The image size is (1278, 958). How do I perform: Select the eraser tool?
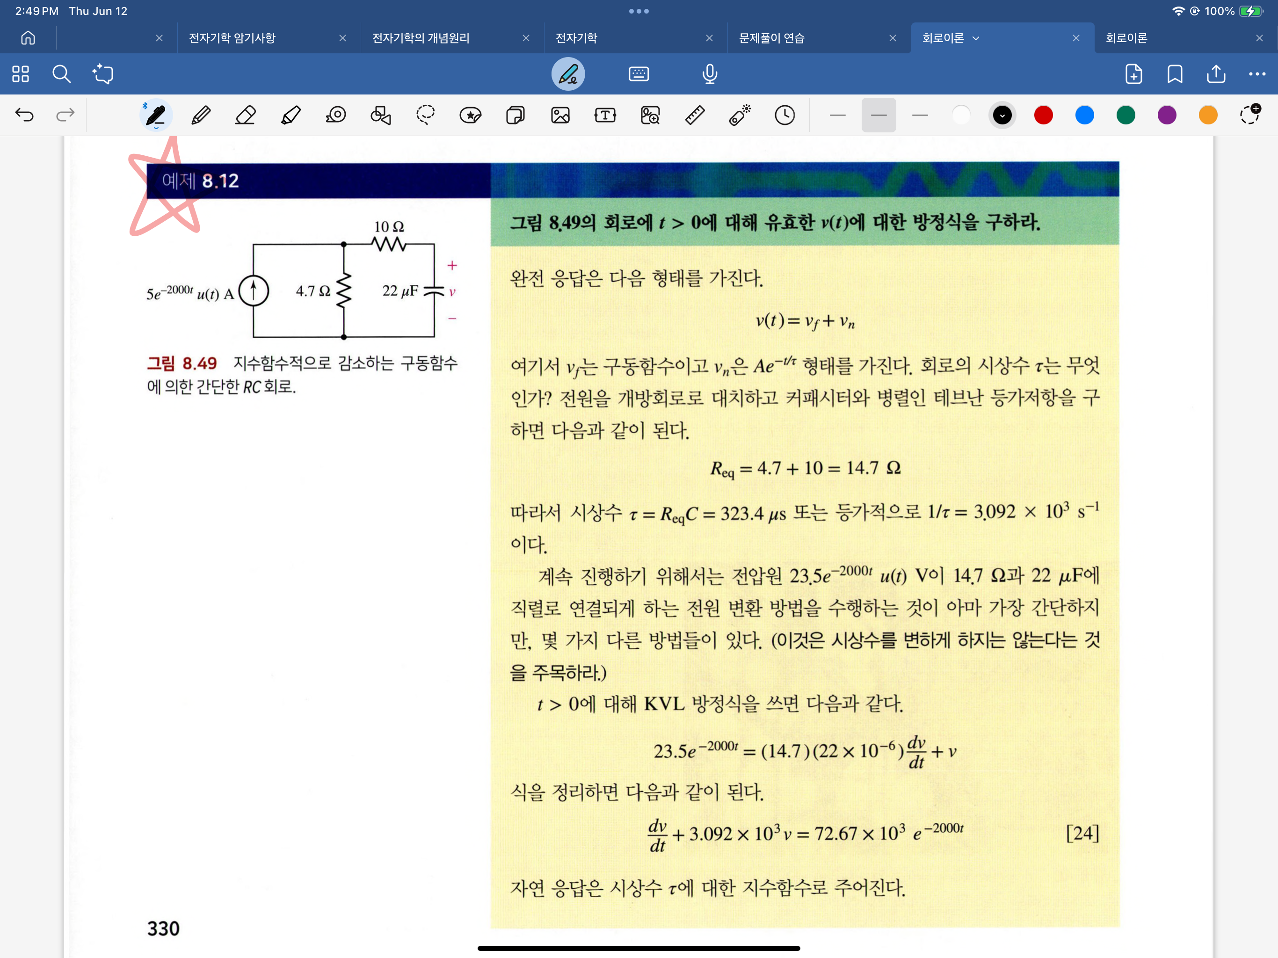click(246, 115)
